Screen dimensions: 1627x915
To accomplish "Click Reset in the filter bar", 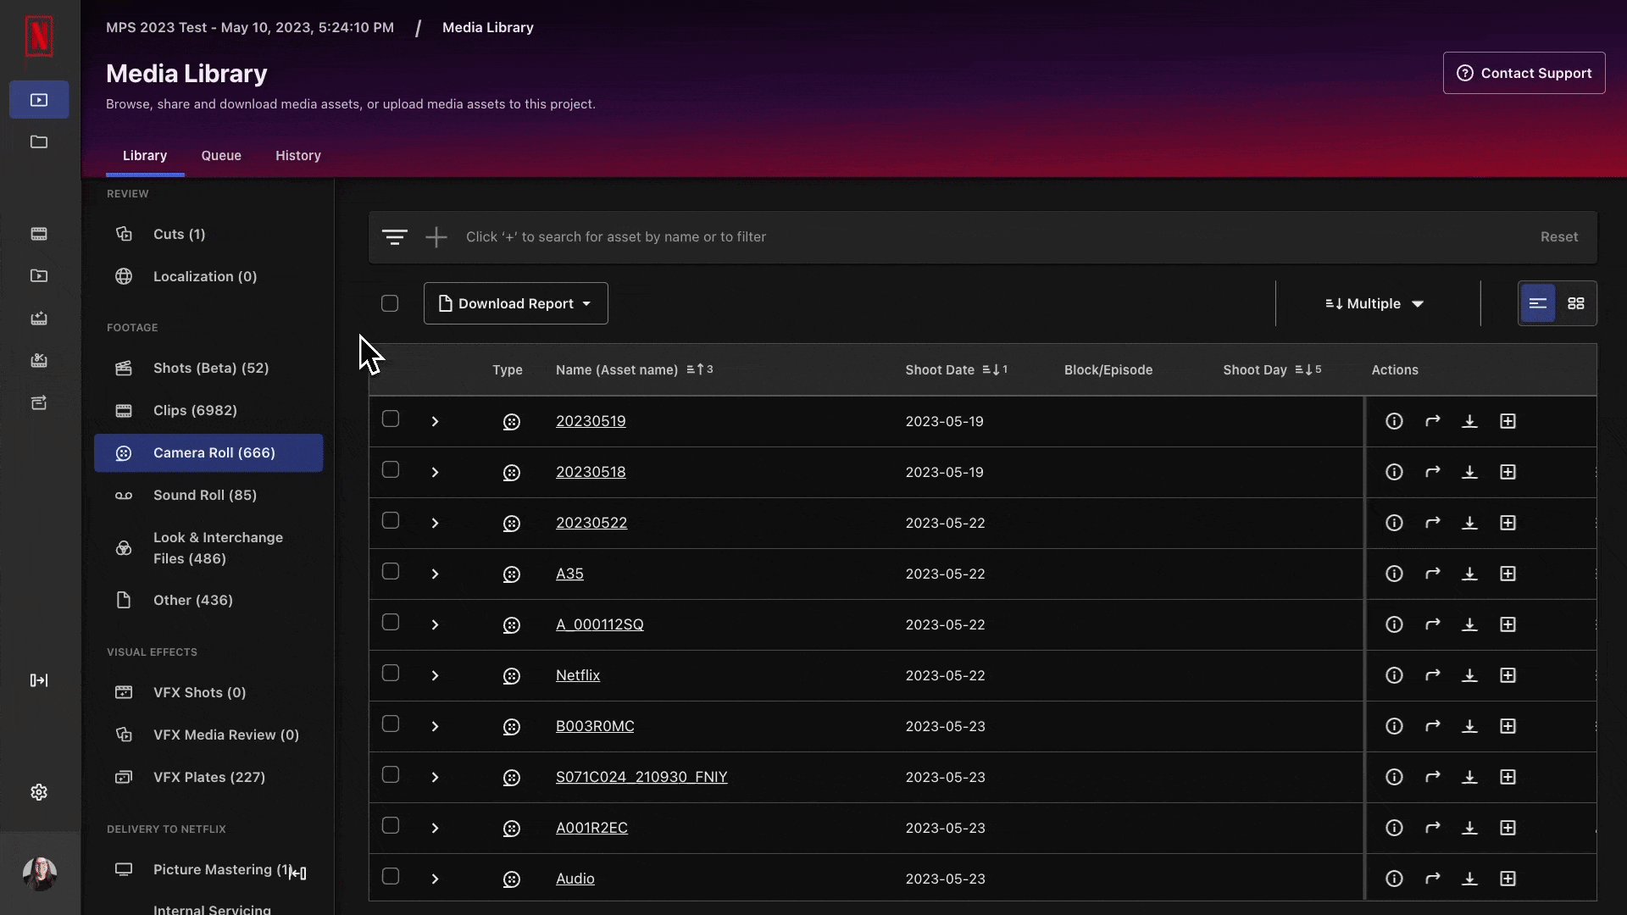I will (x=1559, y=237).
